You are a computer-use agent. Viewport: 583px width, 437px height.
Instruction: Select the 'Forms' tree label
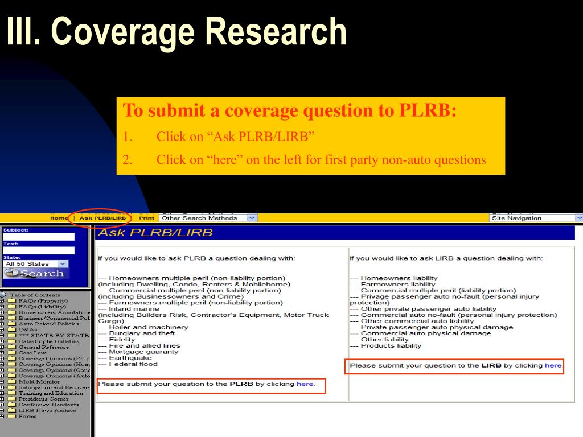[28, 416]
